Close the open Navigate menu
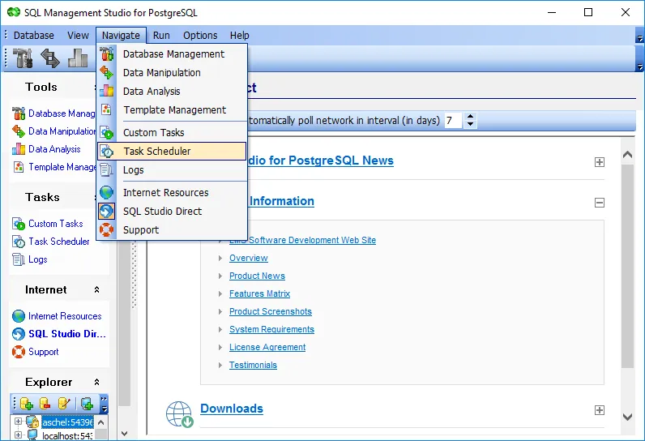645x441 pixels. click(x=121, y=36)
